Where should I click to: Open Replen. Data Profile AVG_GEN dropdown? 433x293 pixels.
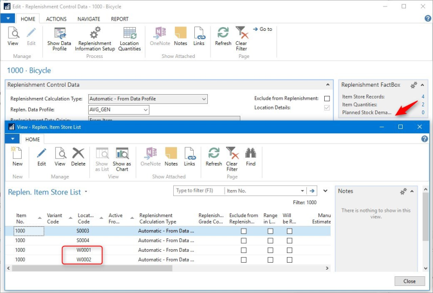(145, 110)
